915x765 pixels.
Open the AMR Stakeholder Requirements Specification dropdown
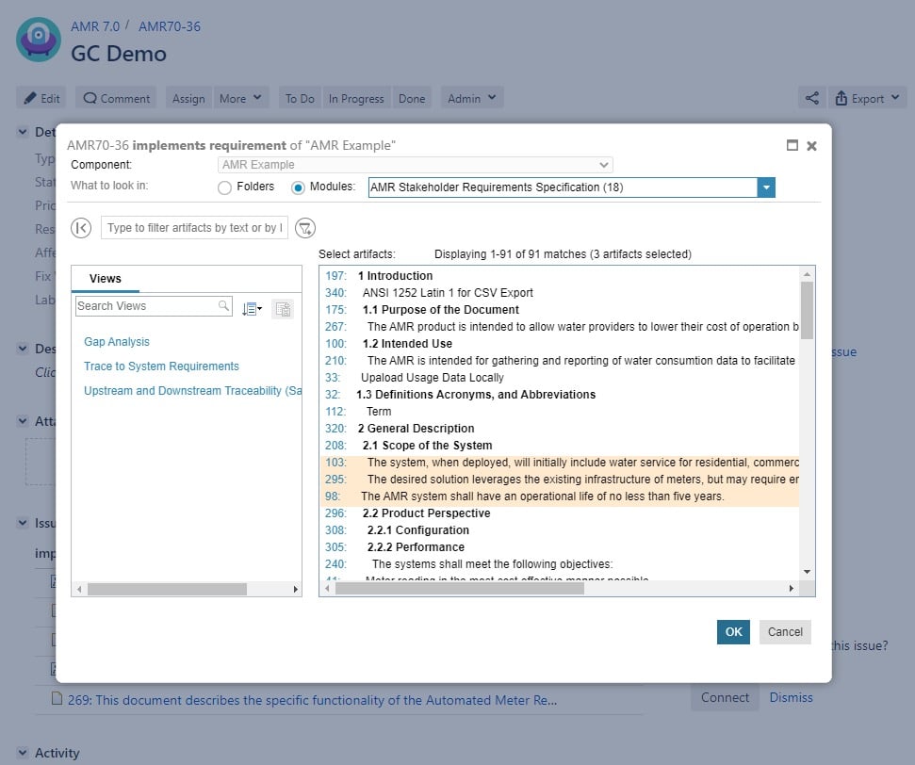click(766, 187)
